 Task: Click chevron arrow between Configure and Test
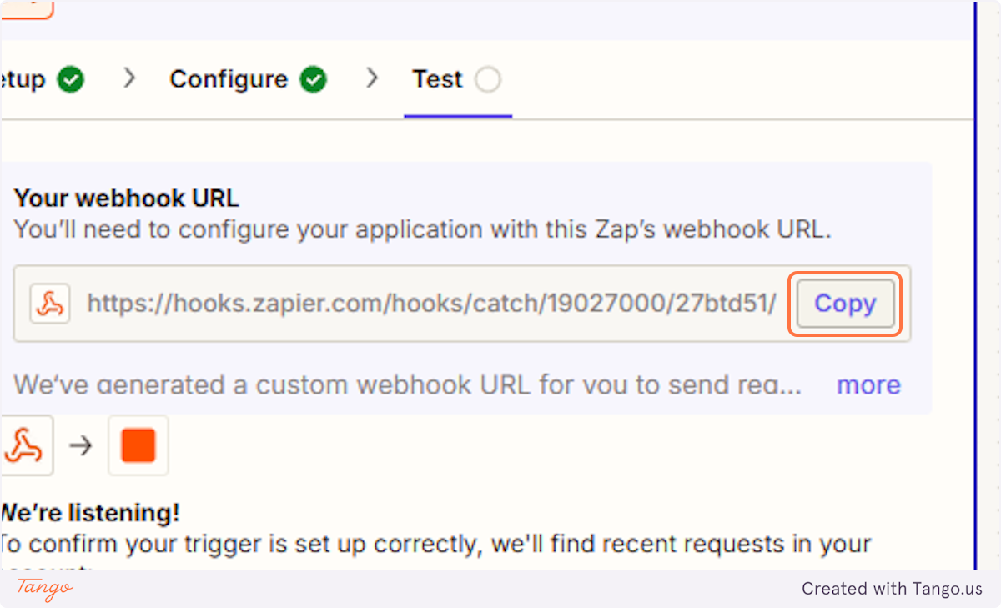(372, 79)
